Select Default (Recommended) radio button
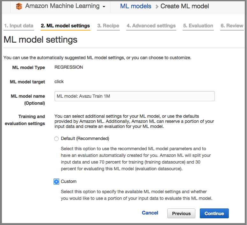 (56, 139)
